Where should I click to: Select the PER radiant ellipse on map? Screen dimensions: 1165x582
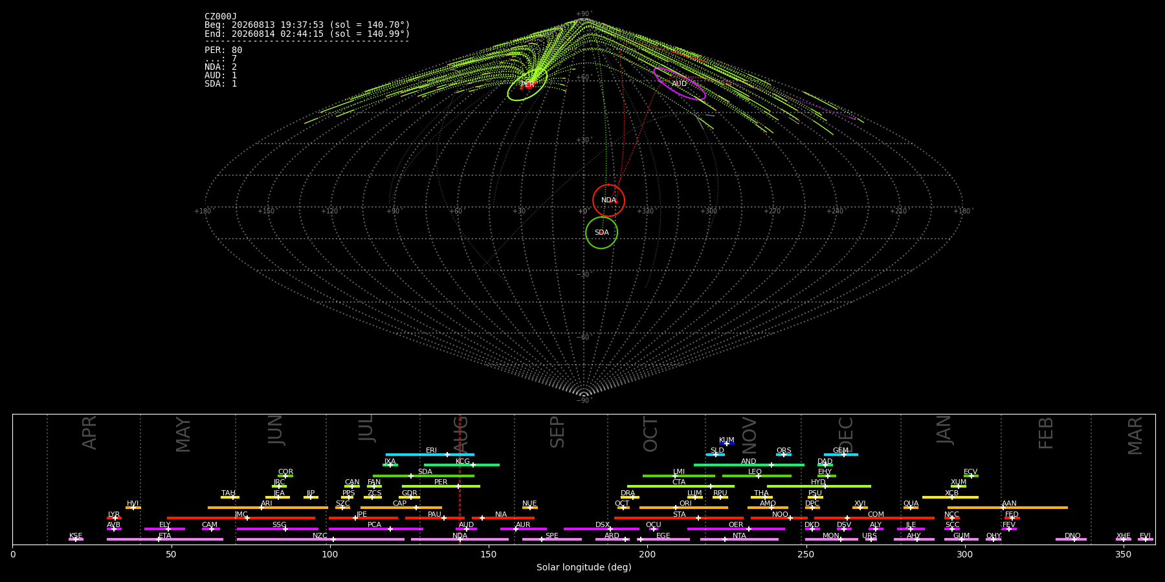coord(527,85)
